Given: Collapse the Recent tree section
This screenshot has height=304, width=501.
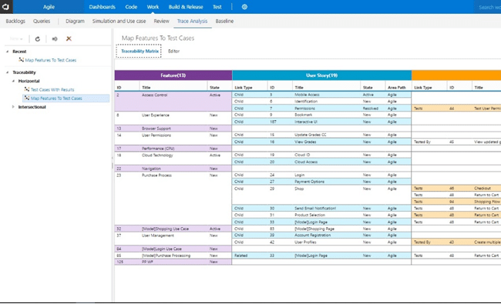Looking at the screenshot, I should pos(8,52).
